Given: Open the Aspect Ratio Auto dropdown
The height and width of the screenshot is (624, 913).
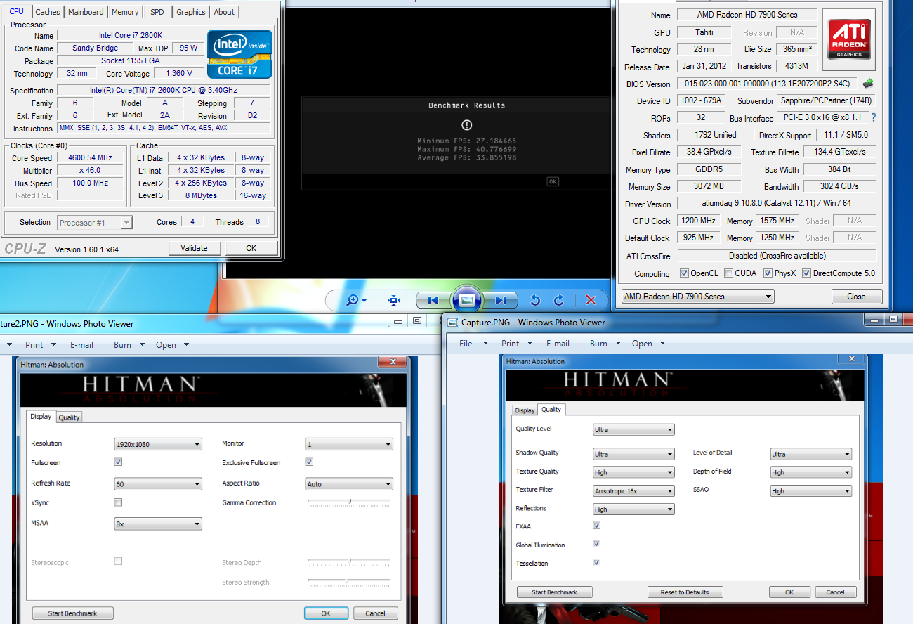Looking at the screenshot, I should [349, 484].
